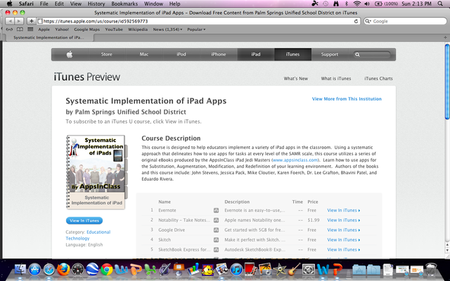
Task: Open GarageBand guitar icon in Dock
Action: coord(294,270)
